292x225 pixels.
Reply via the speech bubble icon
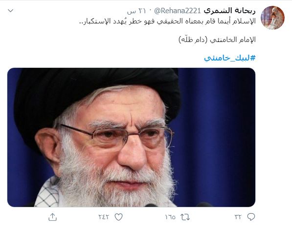point(251,217)
